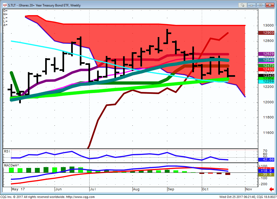The image size is (277, 199).
Task: Click the 12800 price axis label
Action: pos(268,41)
